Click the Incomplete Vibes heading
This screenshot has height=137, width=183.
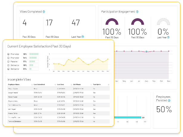19,80
